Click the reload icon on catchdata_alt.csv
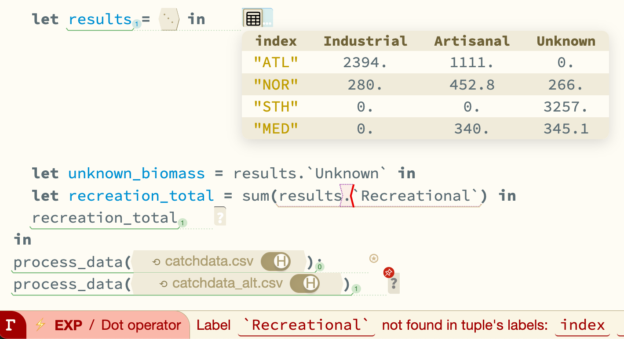 pyautogui.click(x=164, y=284)
